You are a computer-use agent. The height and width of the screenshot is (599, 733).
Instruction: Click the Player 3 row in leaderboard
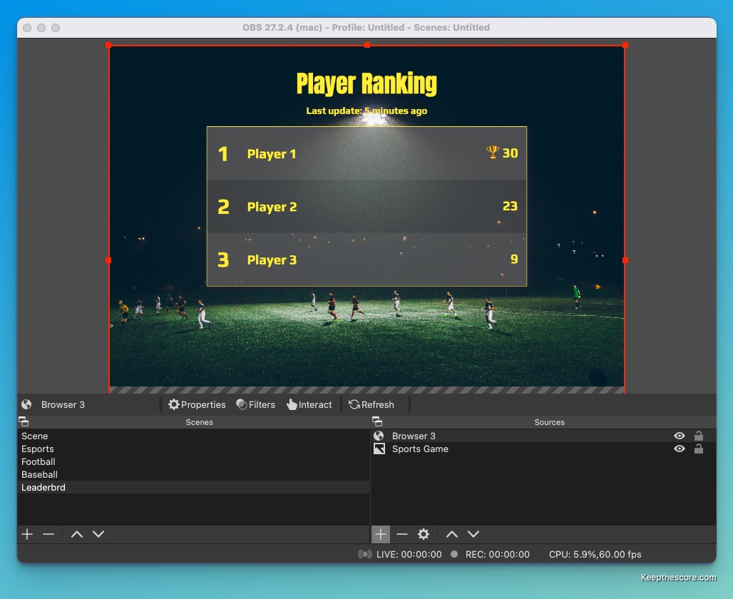click(367, 259)
